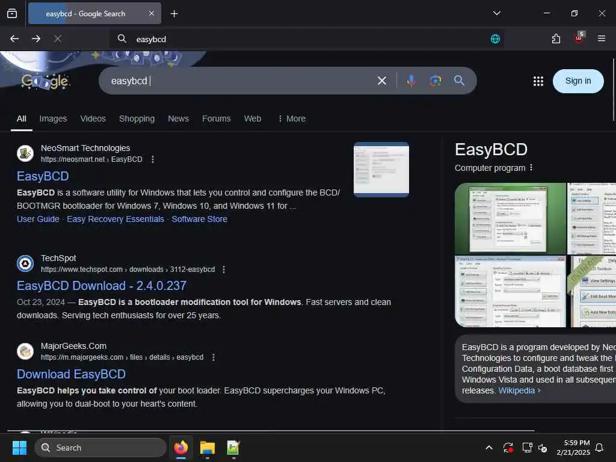The height and width of the screenshot is (462, 616).
Task: Click NeoSmart Technologies favicon
Action: pyautogui.click(x=25, y=153)
